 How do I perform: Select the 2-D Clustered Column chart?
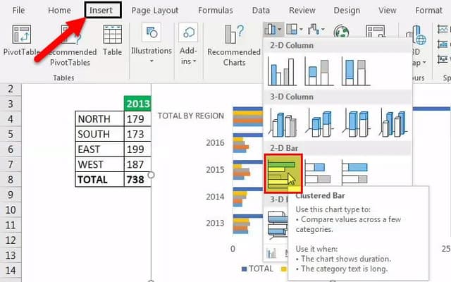point(283,70)
